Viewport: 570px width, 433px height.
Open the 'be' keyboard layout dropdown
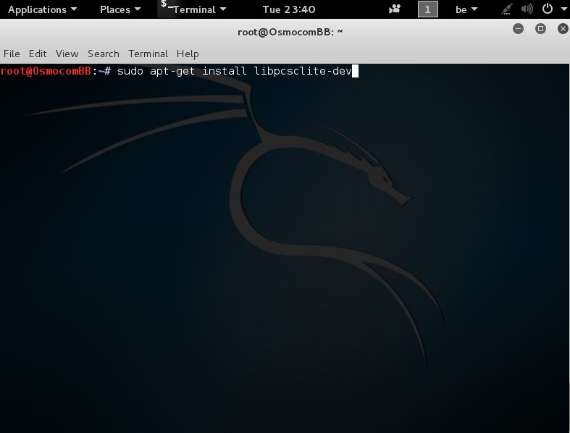tap(466, 9)
